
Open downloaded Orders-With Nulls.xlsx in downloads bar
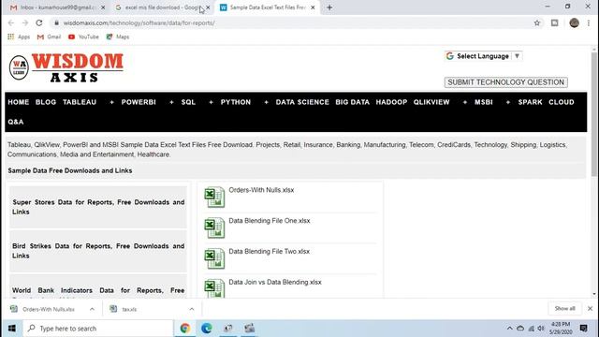pos(48,309)
